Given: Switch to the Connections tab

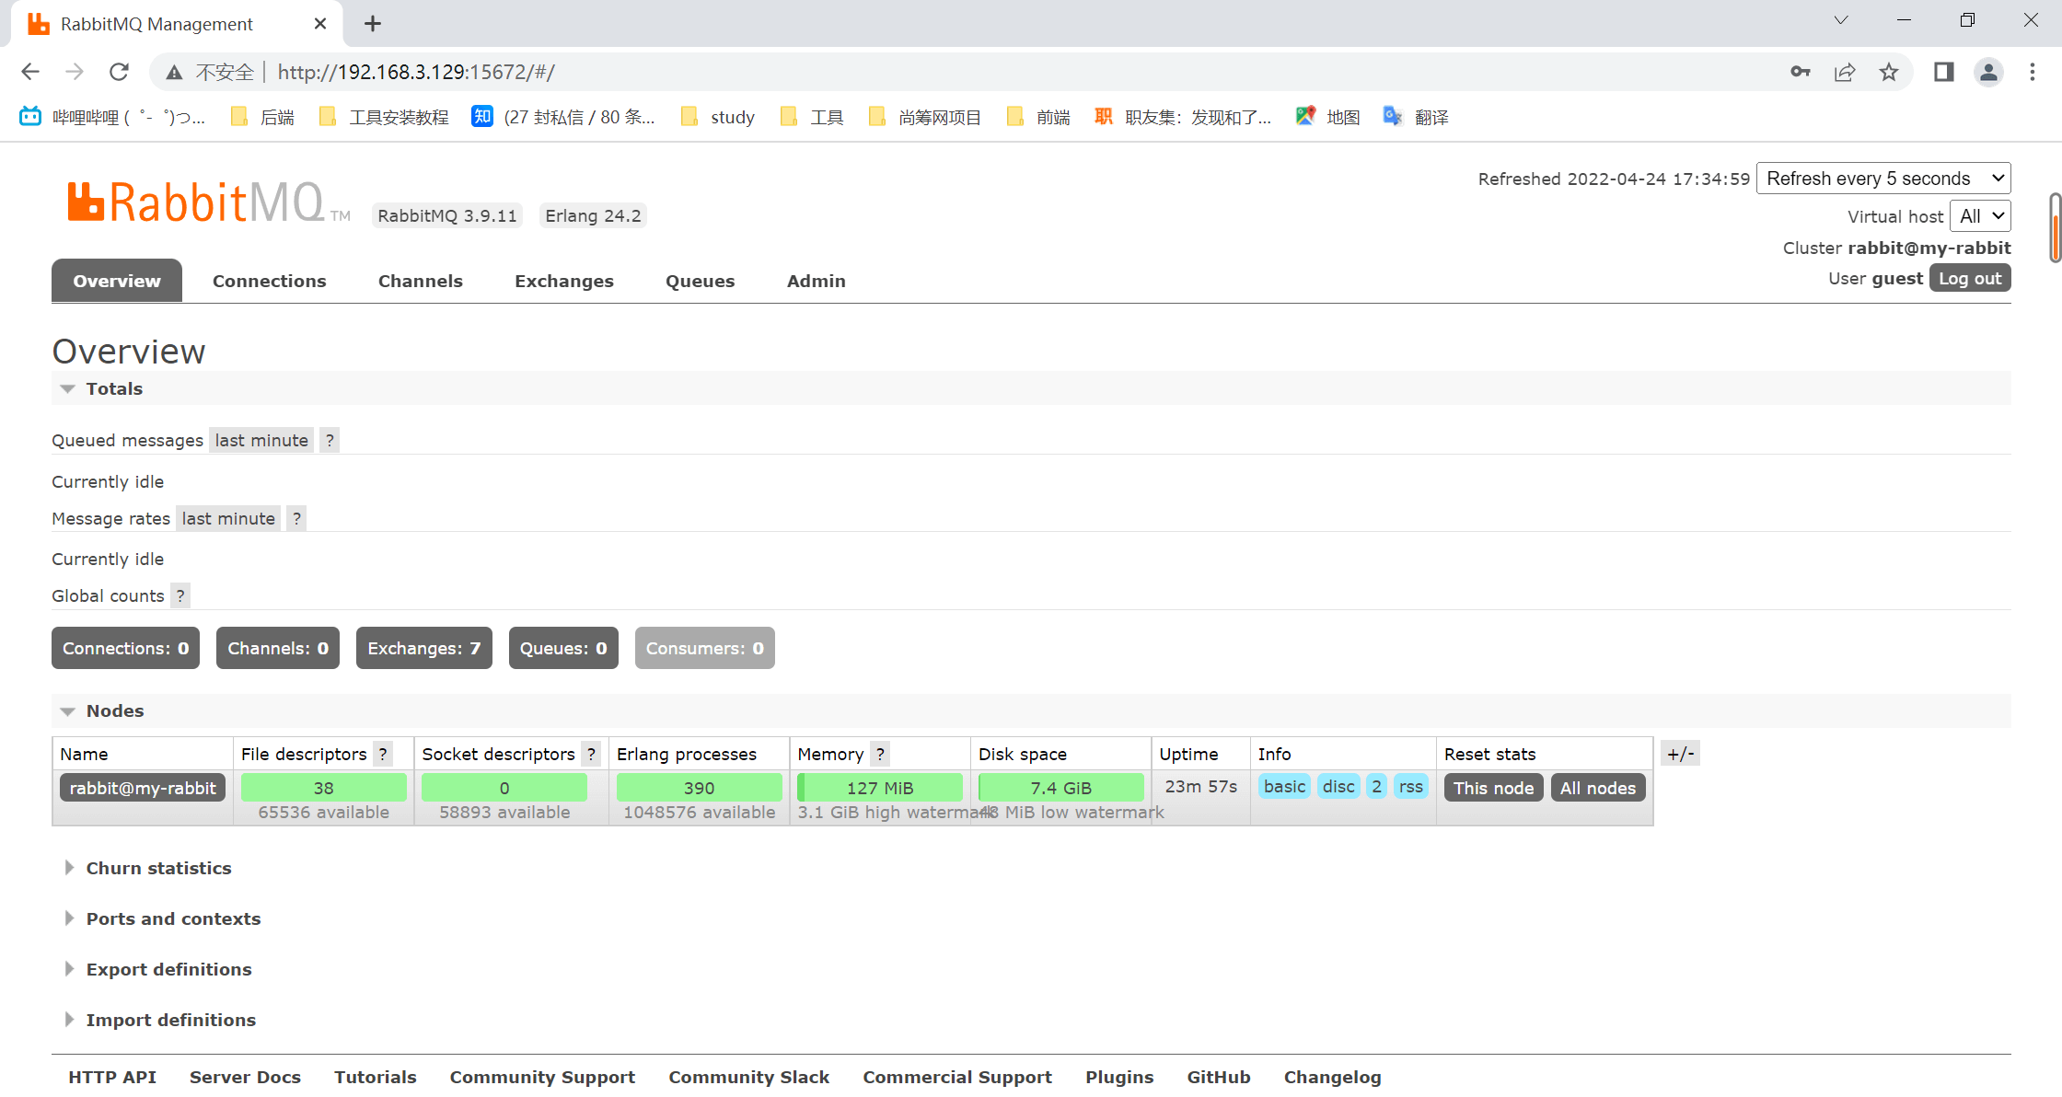Looking at the screenshot, I should tap(270, 281).
